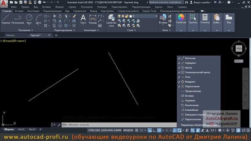251x141 pixels.
Task: Expand the Редактирование panel
Action: 65,30
